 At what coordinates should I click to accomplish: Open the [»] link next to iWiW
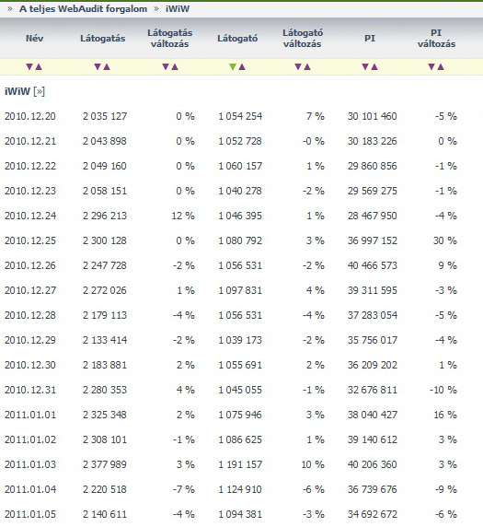pyautogui.click(x=40, y=91)
